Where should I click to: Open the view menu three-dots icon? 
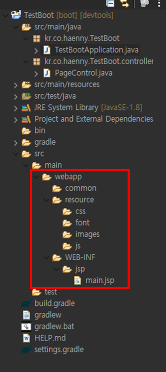pos(159,3)
